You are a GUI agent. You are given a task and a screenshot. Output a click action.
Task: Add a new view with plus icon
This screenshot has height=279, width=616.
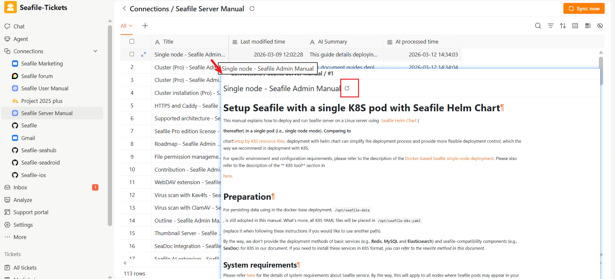(145, 26)
